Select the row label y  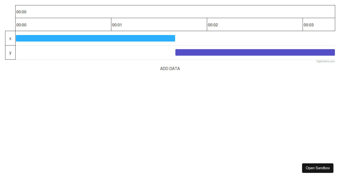click(10, 53)
